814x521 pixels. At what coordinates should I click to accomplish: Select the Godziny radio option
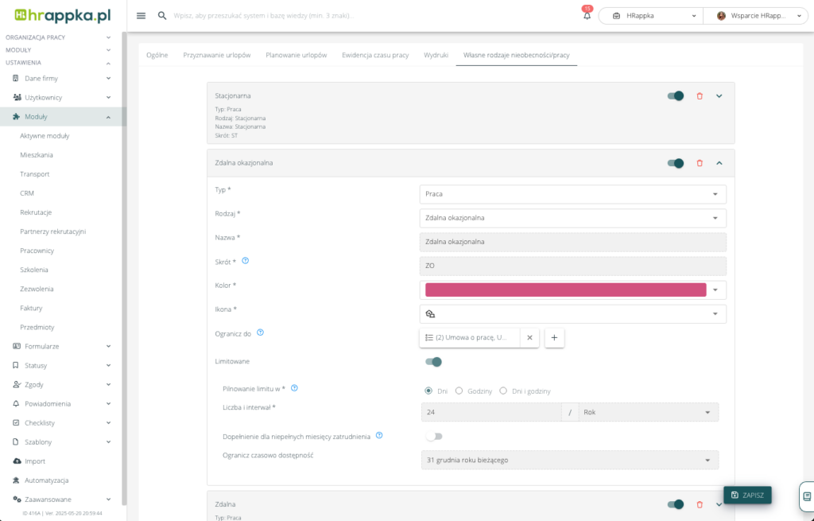pyautogui.click(x=459, y=391)
